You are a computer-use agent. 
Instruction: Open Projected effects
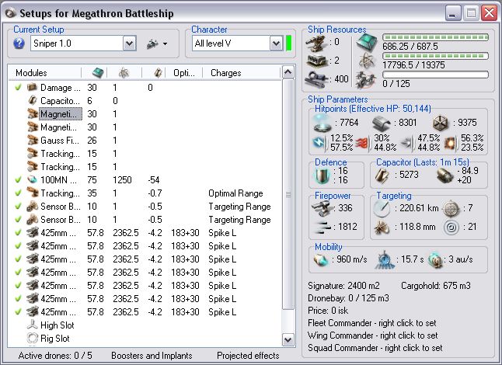click(x=248, y=356)
